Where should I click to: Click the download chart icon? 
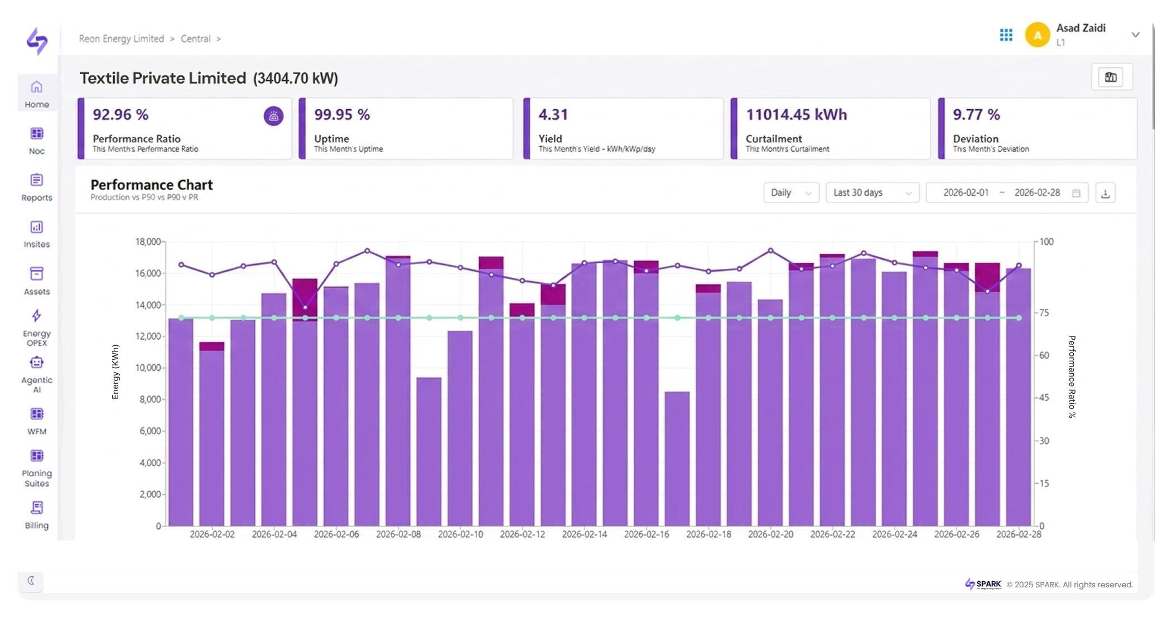(1105, 193)
